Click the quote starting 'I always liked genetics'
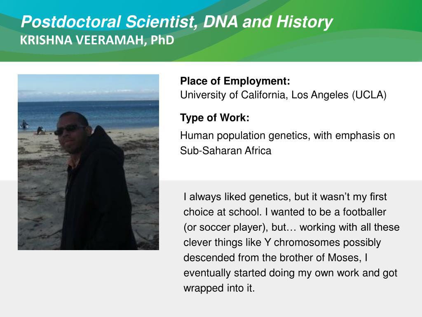This screenshot has width=422, height=317. coord(291,242)
